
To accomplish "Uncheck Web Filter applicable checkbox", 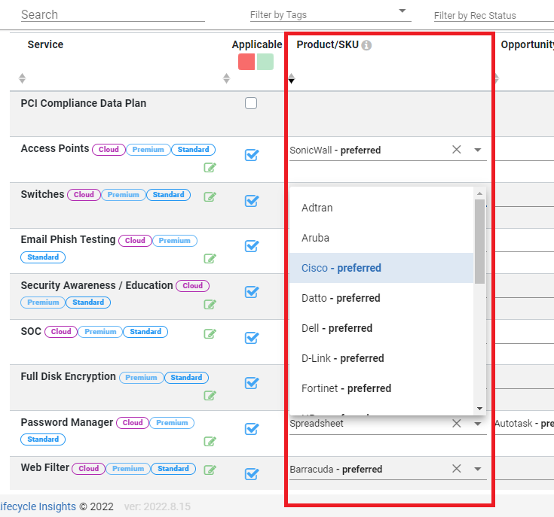I will click(x=252, y=473).
